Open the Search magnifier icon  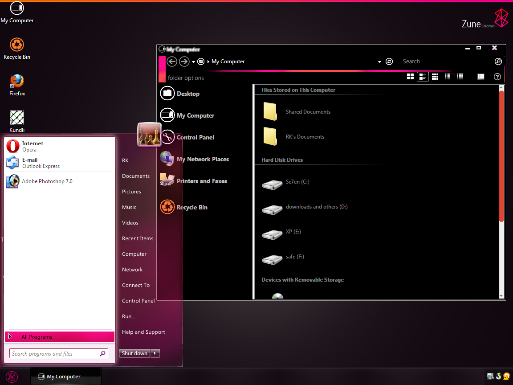point(498,61)
